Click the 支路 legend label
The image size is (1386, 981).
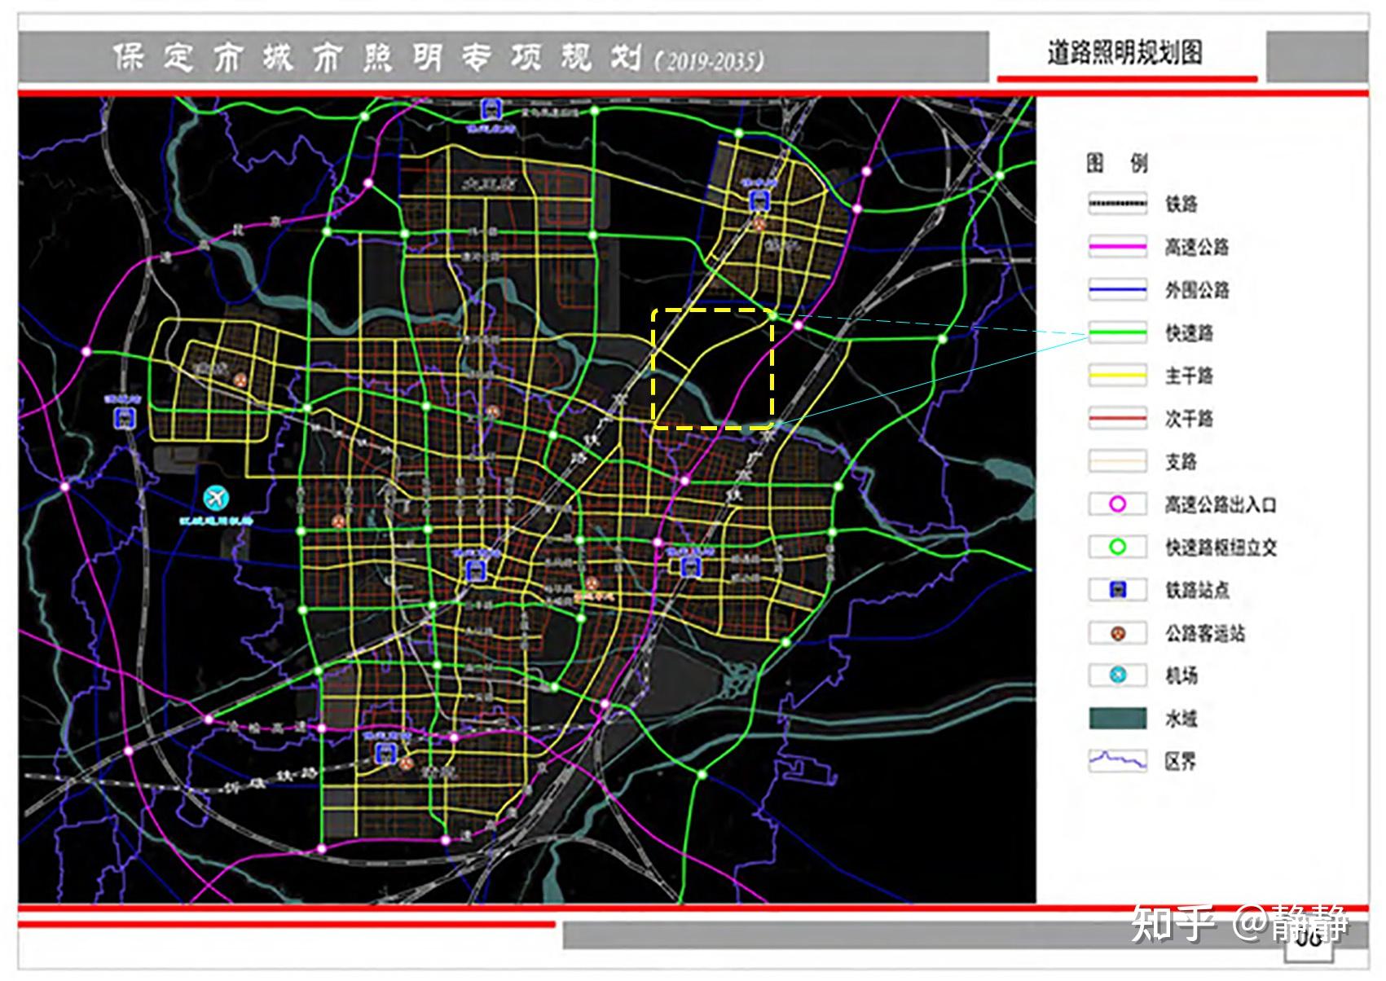pyautogui.click(x=1181, y=462)
